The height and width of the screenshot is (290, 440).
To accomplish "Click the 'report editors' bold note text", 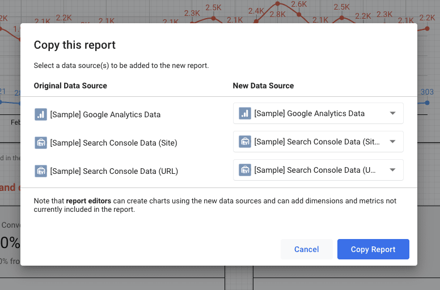I will point(88,201).
